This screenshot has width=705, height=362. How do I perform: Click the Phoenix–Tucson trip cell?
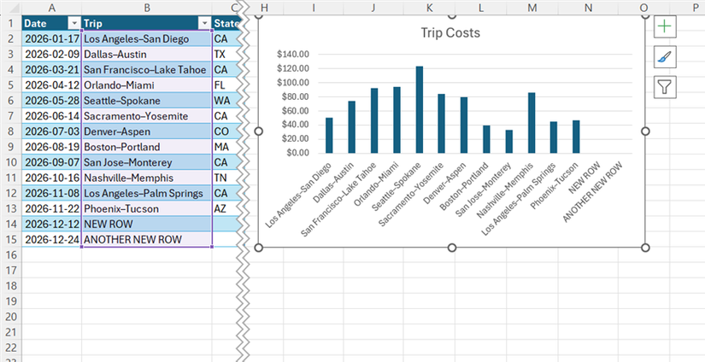(x=147, y=209)
